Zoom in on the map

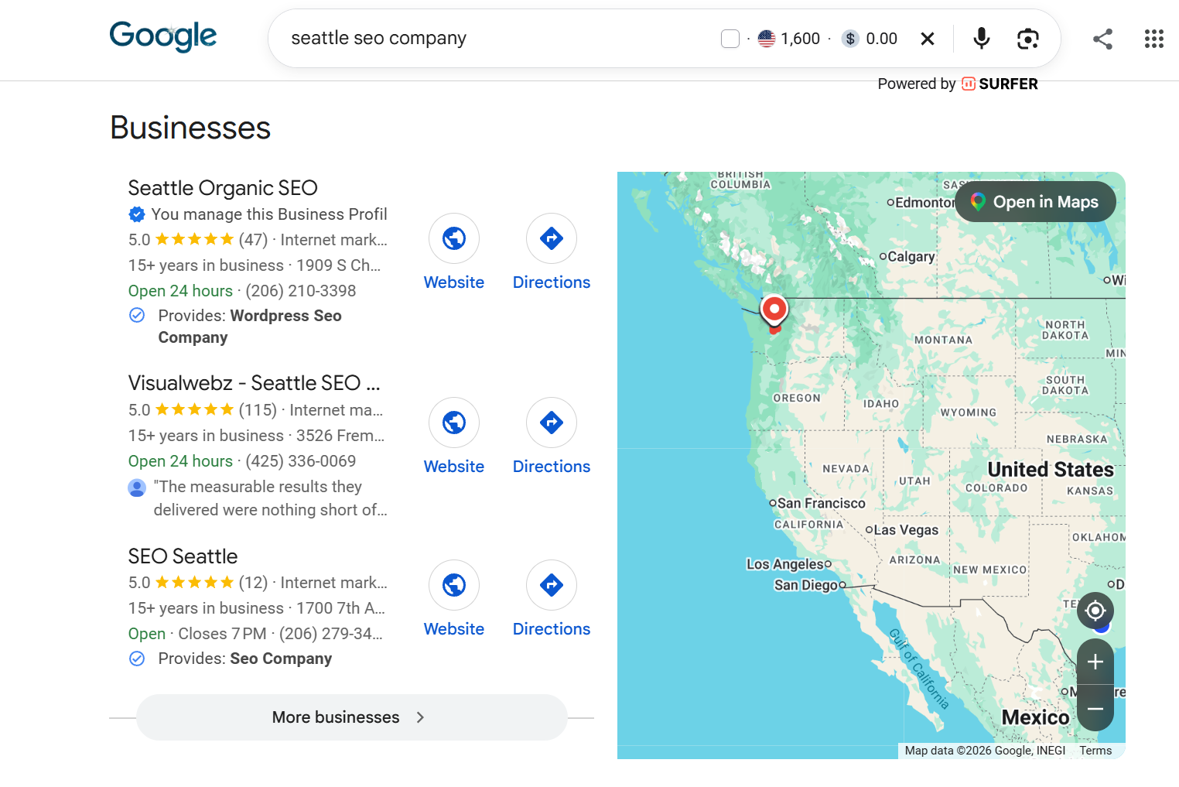(1095, 662)
